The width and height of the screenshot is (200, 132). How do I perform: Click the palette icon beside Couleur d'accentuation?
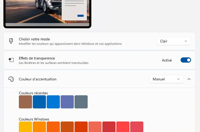tap(11, 79)
